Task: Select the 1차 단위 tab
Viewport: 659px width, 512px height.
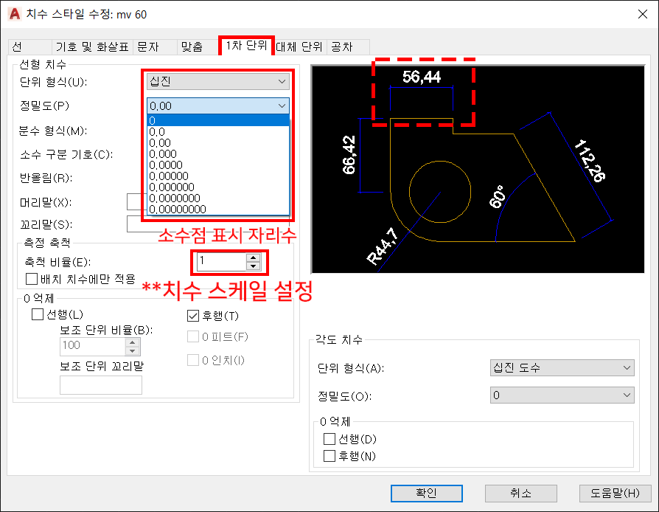Action: [x=246, y=46]
